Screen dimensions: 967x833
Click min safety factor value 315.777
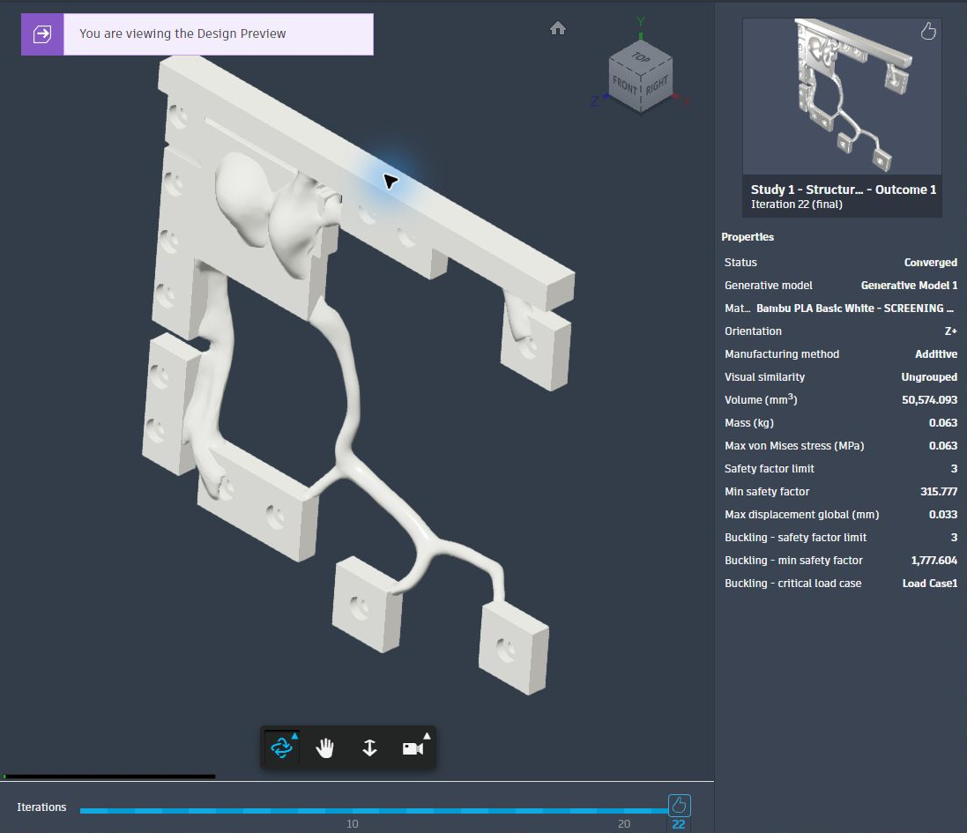coord(939,491)
